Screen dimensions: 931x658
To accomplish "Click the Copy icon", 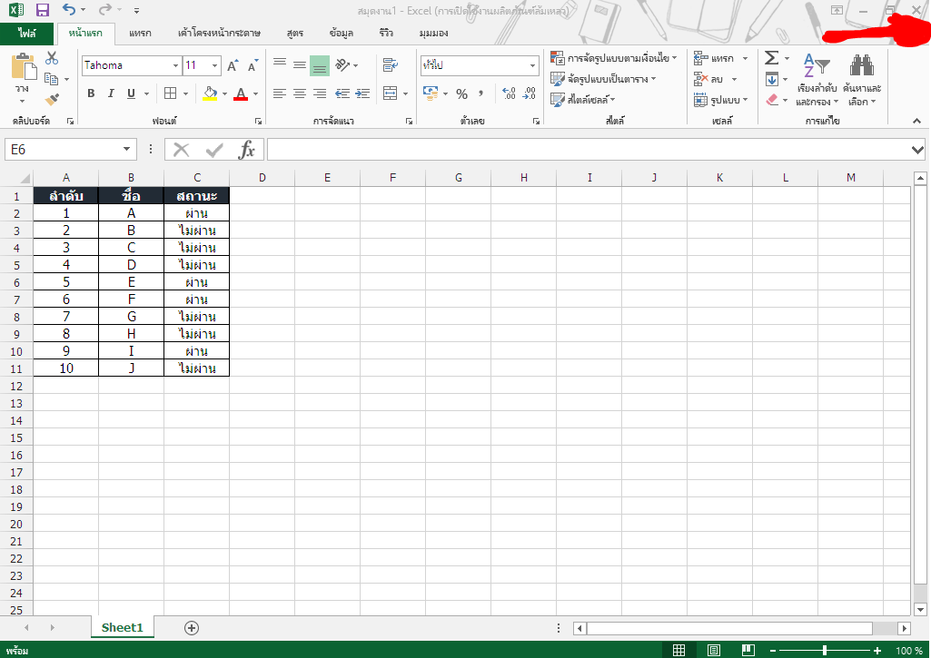I will [52, 78].
